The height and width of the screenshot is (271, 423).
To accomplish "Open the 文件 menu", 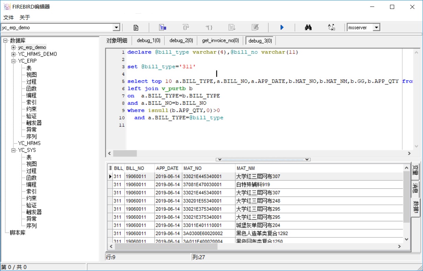I will (9, 17).
